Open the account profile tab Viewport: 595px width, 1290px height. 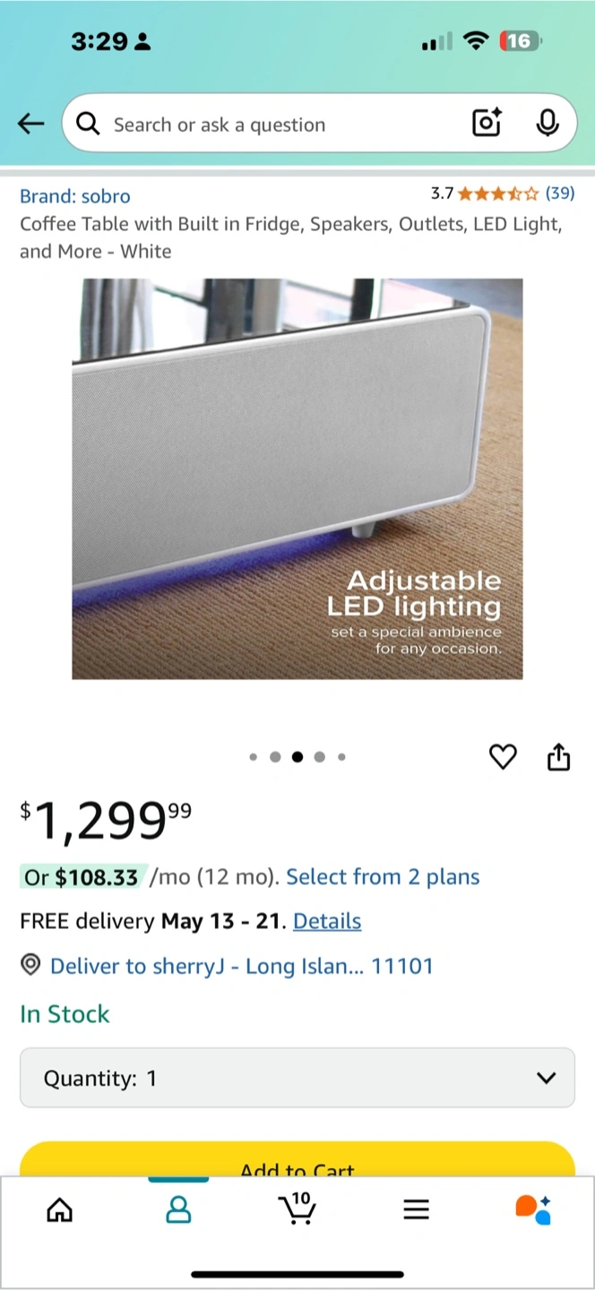(x=178, y=1211)
